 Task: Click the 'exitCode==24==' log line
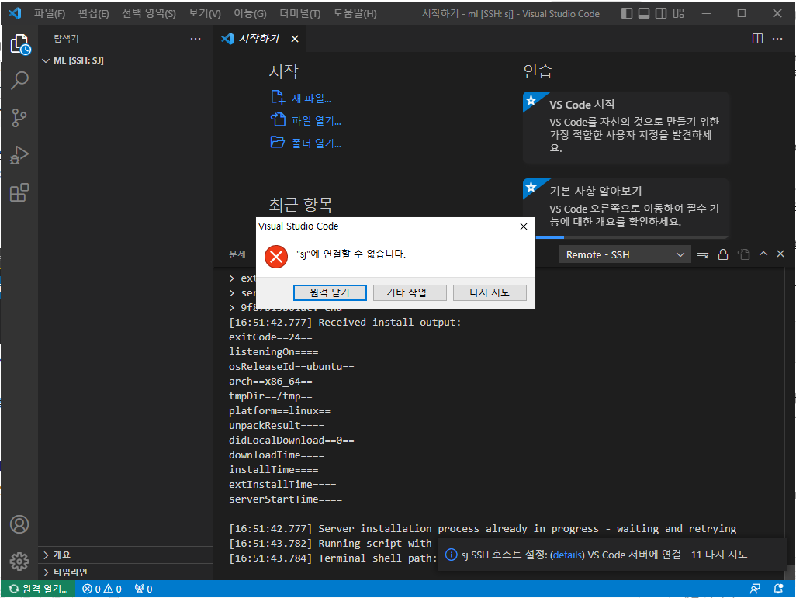(271, 337)
